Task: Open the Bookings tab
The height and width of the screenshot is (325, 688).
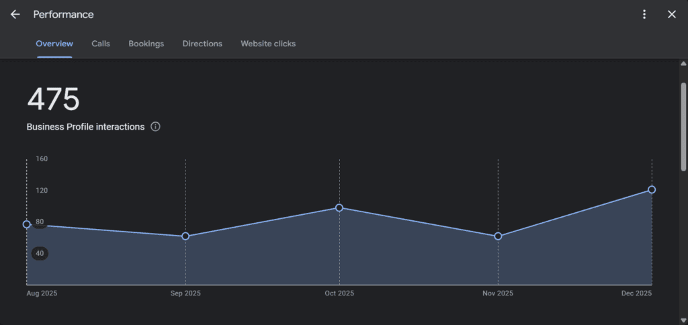Action: [x=146, y=44]
